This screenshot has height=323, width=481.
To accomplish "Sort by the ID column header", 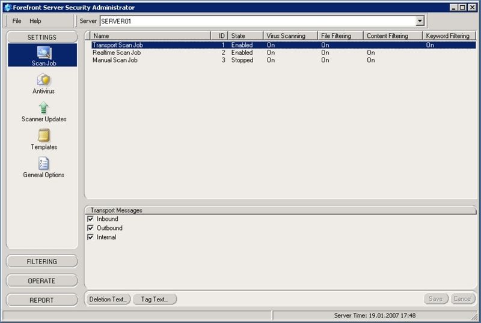I will [219, 36].
